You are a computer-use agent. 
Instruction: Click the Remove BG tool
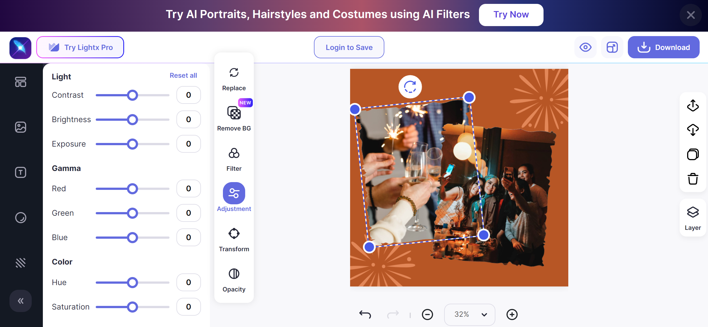pyautogui.click(x=234, y=119)
